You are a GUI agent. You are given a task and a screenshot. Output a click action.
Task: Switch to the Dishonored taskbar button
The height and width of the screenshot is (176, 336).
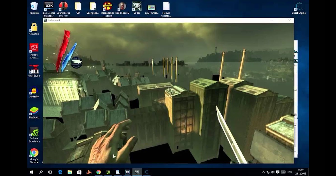[137, 172]
